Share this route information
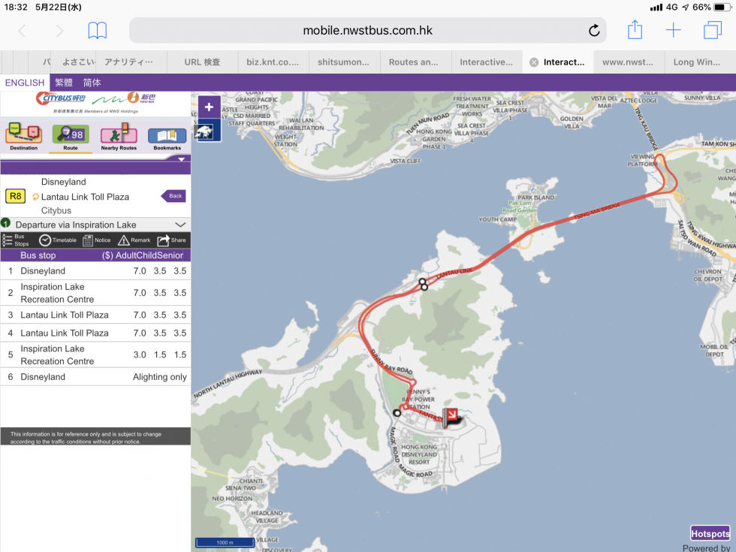Image resolution: width=736 pixels, height=552 pixels. point(172,240)
